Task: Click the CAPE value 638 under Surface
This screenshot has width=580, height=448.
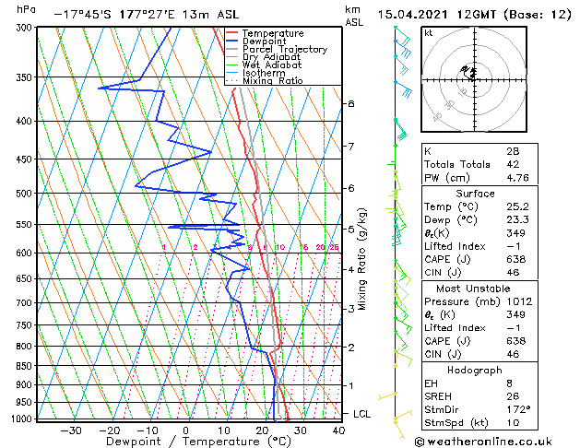Action: 516,259
